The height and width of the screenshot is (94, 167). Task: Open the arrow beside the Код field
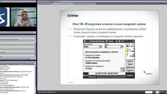click(122, 47)
